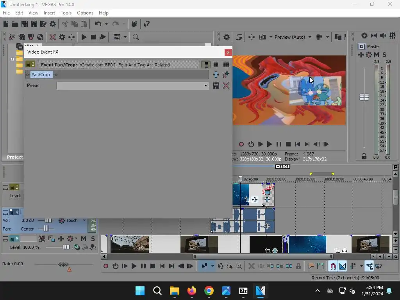The height and width of the screenshot is (300, 400).
Task: Open the Windows Start menu
Action: (140, 291)
